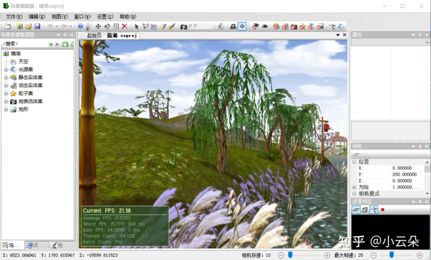Click the paintbrush tool in toolbar
431x260 pixels.
pos(172,26)
